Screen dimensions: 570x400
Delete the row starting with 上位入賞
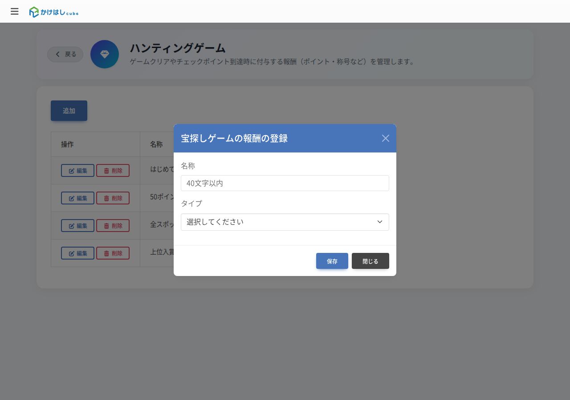113,253
